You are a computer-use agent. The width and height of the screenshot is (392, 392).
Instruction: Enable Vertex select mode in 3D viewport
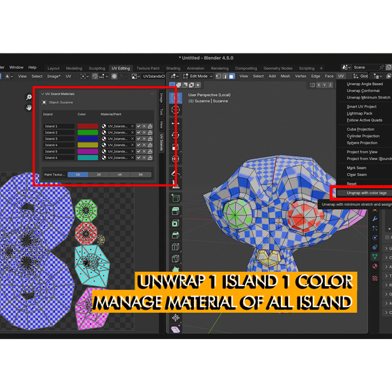(218, 76)
